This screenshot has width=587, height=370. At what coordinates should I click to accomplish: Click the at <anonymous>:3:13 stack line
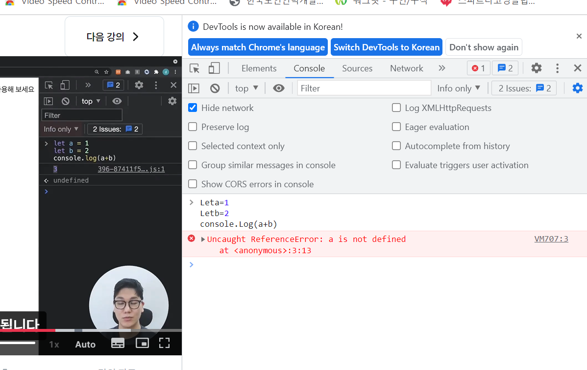click(x=266, y=251)
